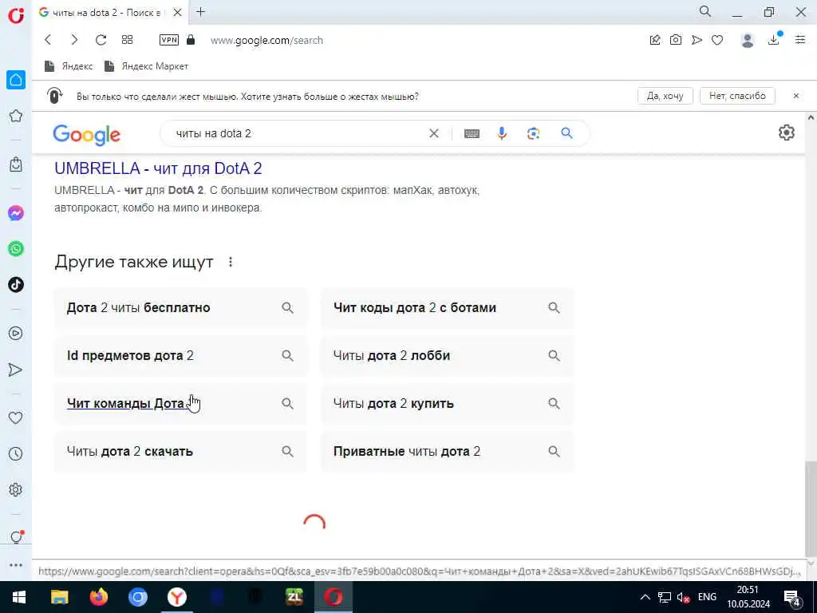Search 'Чит коды дота 2 с ботами'
The height and width of the screenshot is (613, 817).
click(x=448, y=307)
